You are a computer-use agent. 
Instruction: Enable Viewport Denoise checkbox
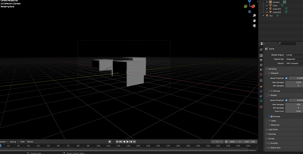pos(271,91)
